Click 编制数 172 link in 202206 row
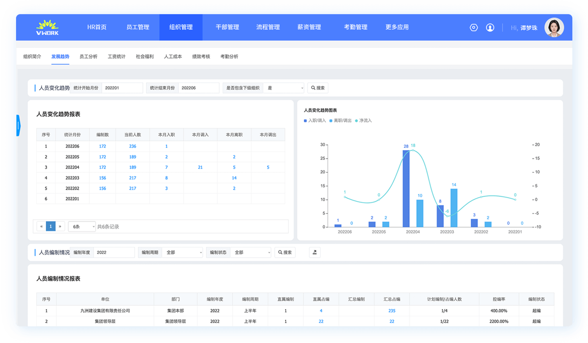Viewport: 588px width, 343px height. [102, 146]
